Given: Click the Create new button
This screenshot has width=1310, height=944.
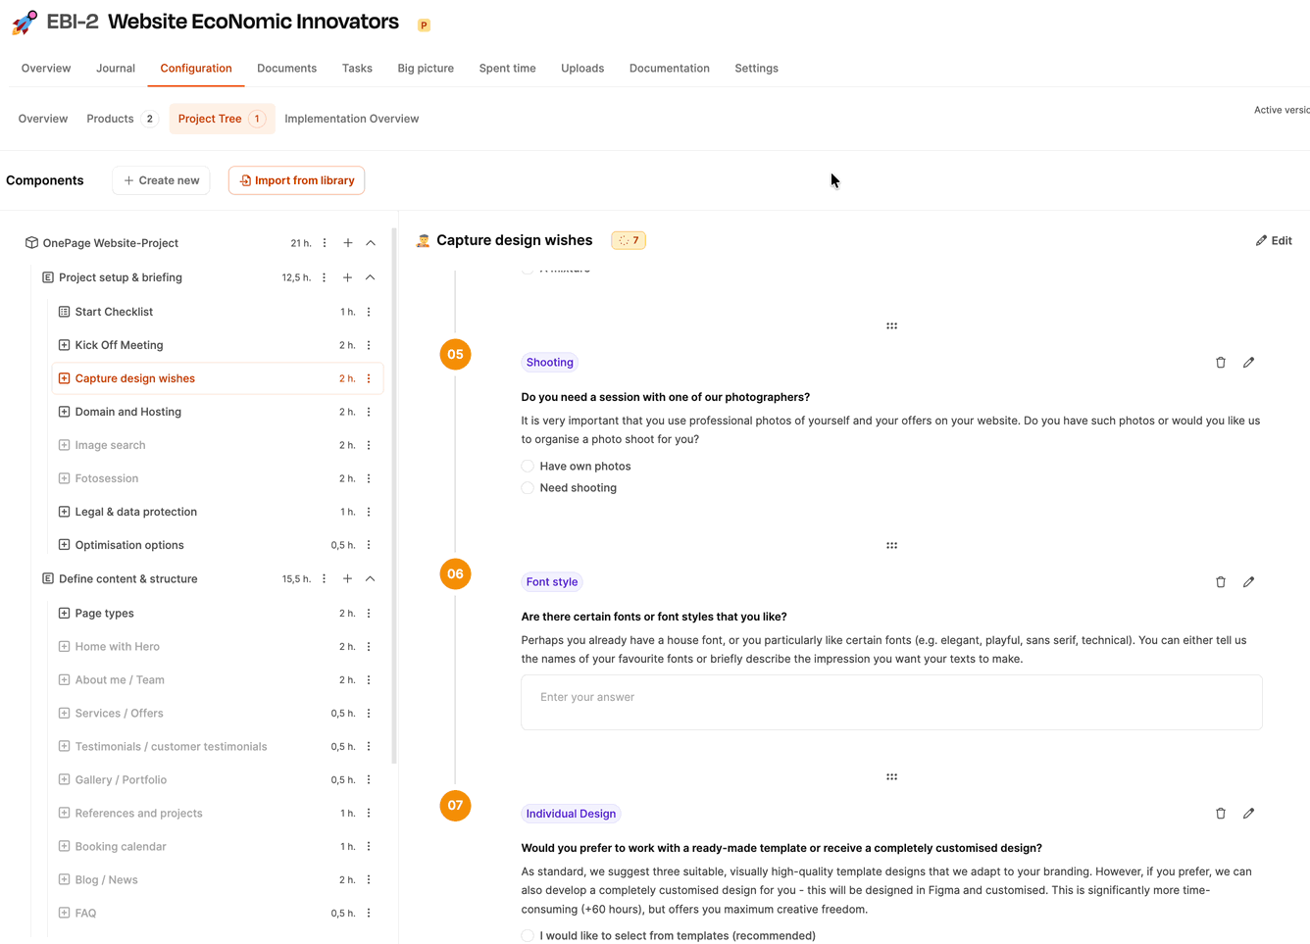Looking at the screenshot, I should 161,180.
